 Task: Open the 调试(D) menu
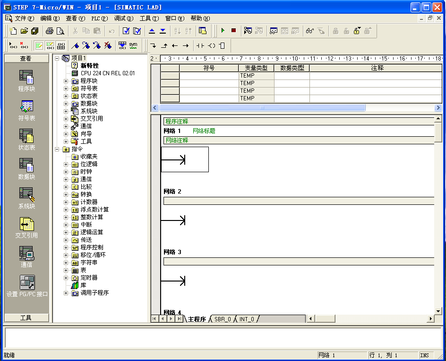(x=124, y=18)
